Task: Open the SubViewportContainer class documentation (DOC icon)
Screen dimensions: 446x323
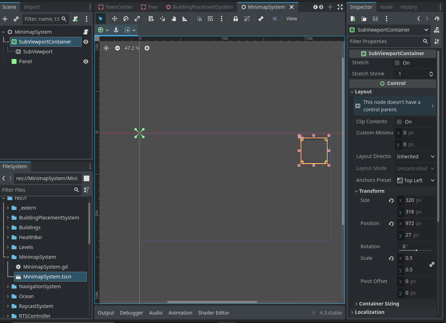Action: 437,30
